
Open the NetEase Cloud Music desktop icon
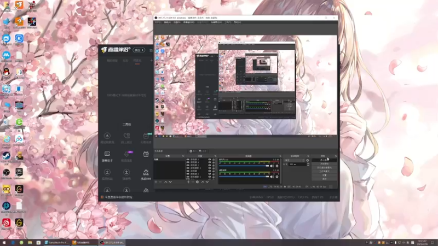[6, 224]
